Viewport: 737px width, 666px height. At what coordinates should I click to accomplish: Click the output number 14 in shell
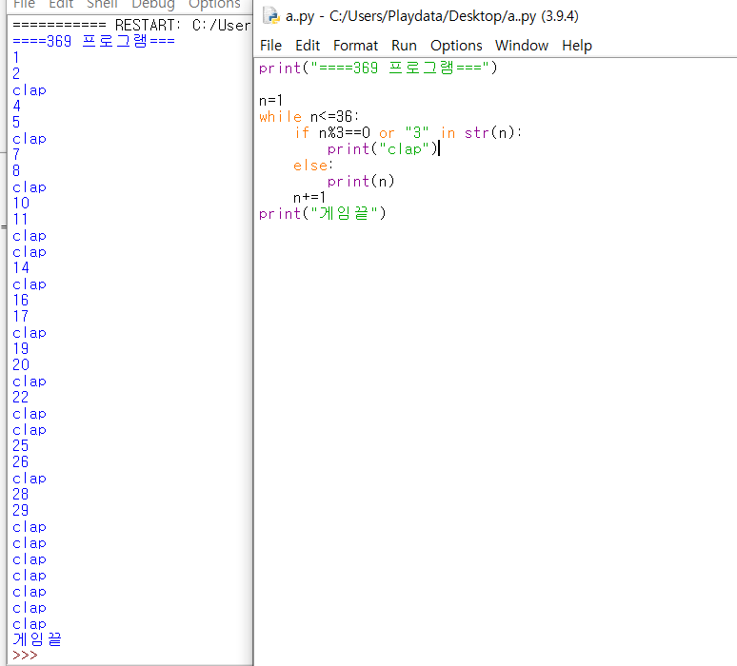pyautogui.click(x=21, y=267)
